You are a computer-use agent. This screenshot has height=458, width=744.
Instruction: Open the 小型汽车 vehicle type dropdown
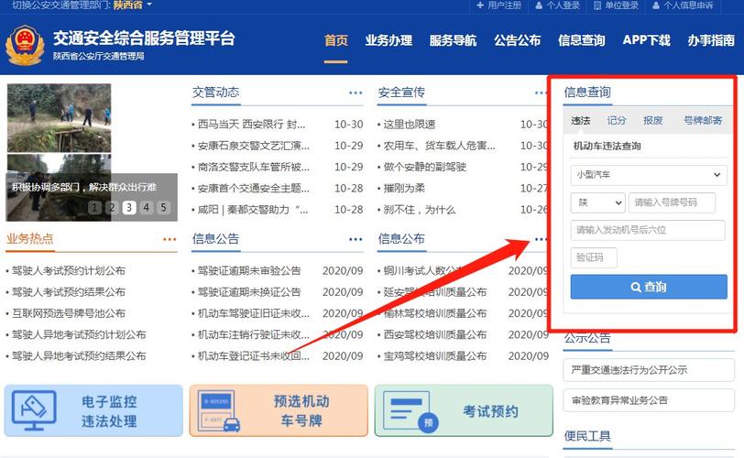pos(649,175)
